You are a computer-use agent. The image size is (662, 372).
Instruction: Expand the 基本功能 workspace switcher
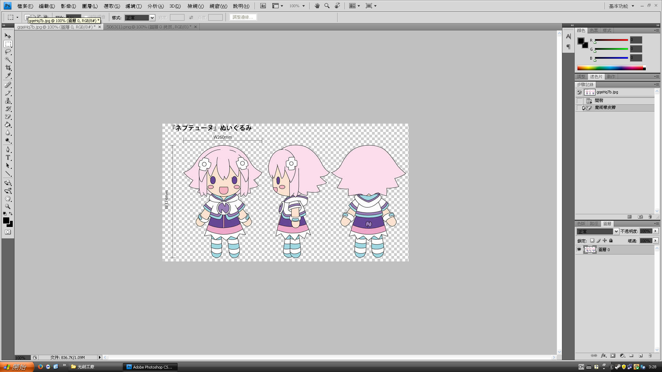coord(621,6)
